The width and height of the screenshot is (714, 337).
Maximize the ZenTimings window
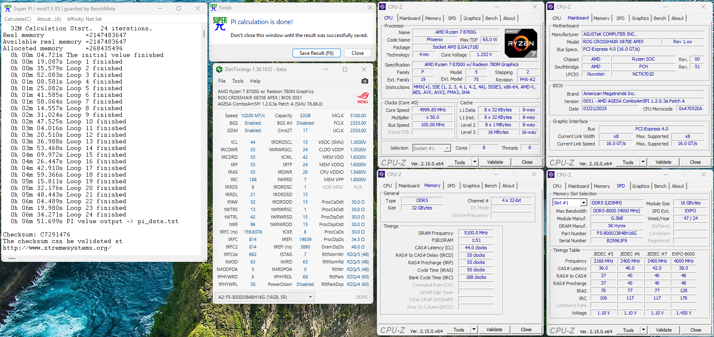[345, 69]
